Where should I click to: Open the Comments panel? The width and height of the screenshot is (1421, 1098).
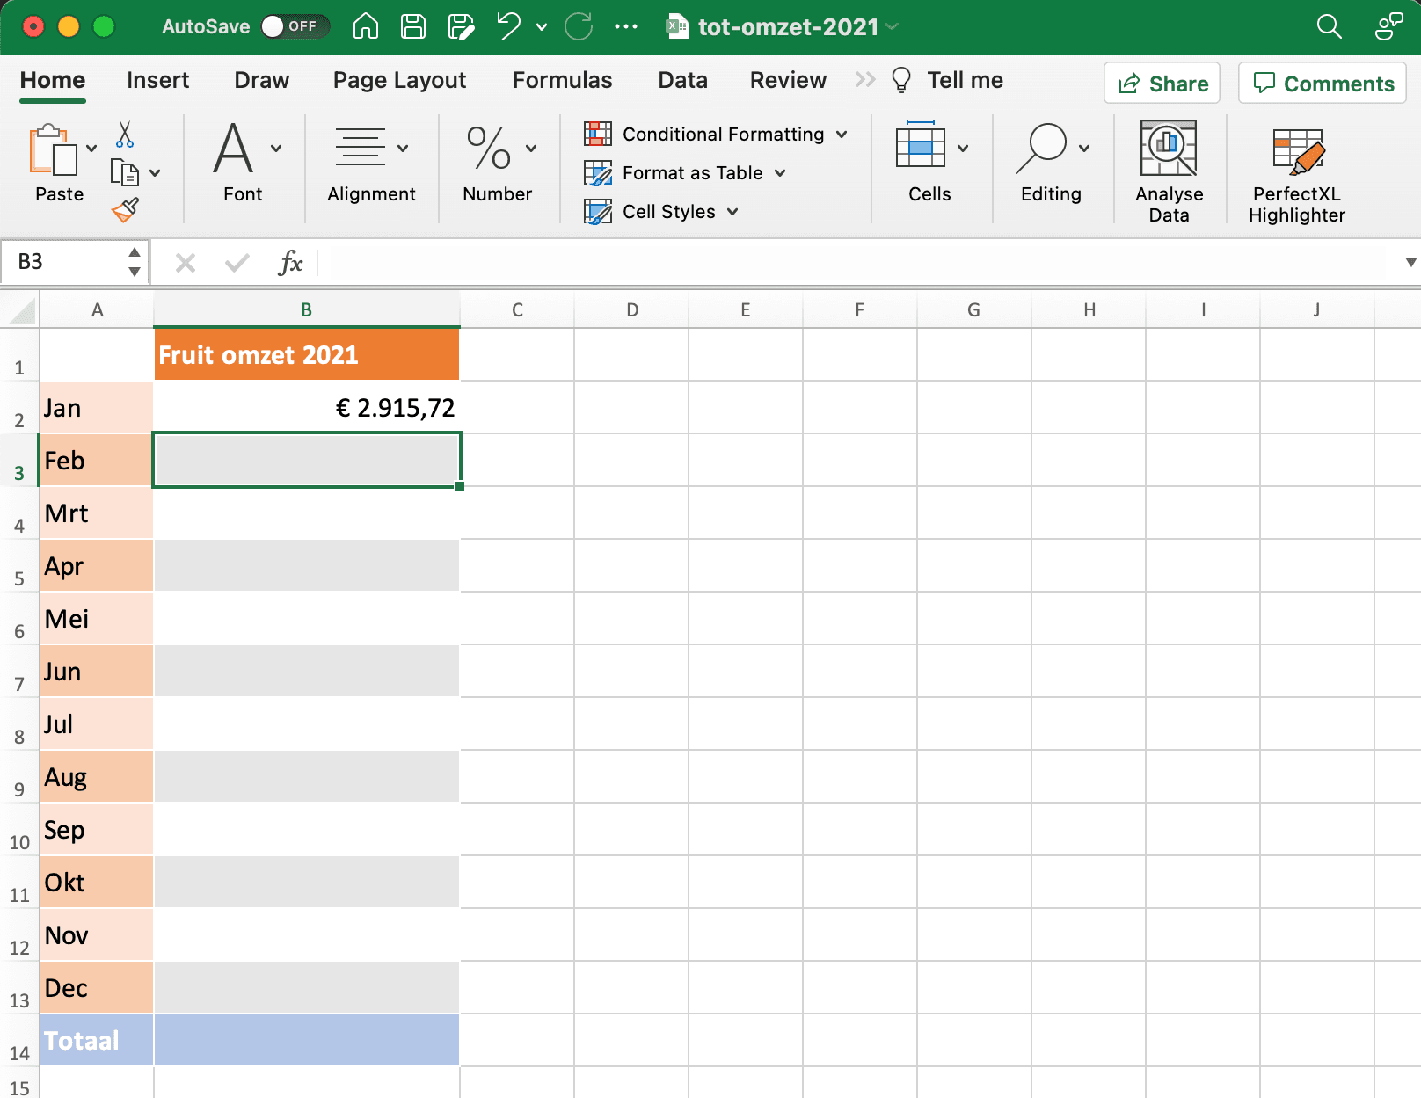[1322, 83]
